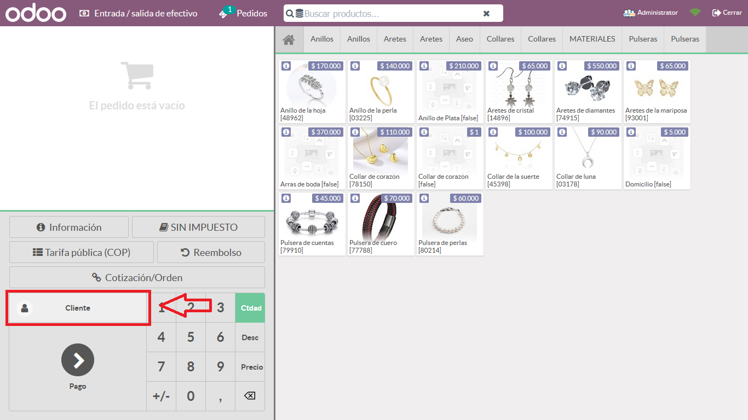Clear the product search with the X icon
Image resolution: width=748 pixels, height=420 pixels.
coord(486,14)
